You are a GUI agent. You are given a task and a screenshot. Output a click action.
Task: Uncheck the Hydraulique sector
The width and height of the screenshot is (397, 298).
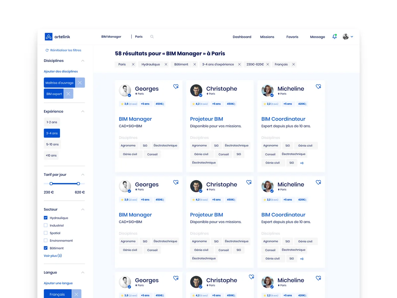coord(46,218)
